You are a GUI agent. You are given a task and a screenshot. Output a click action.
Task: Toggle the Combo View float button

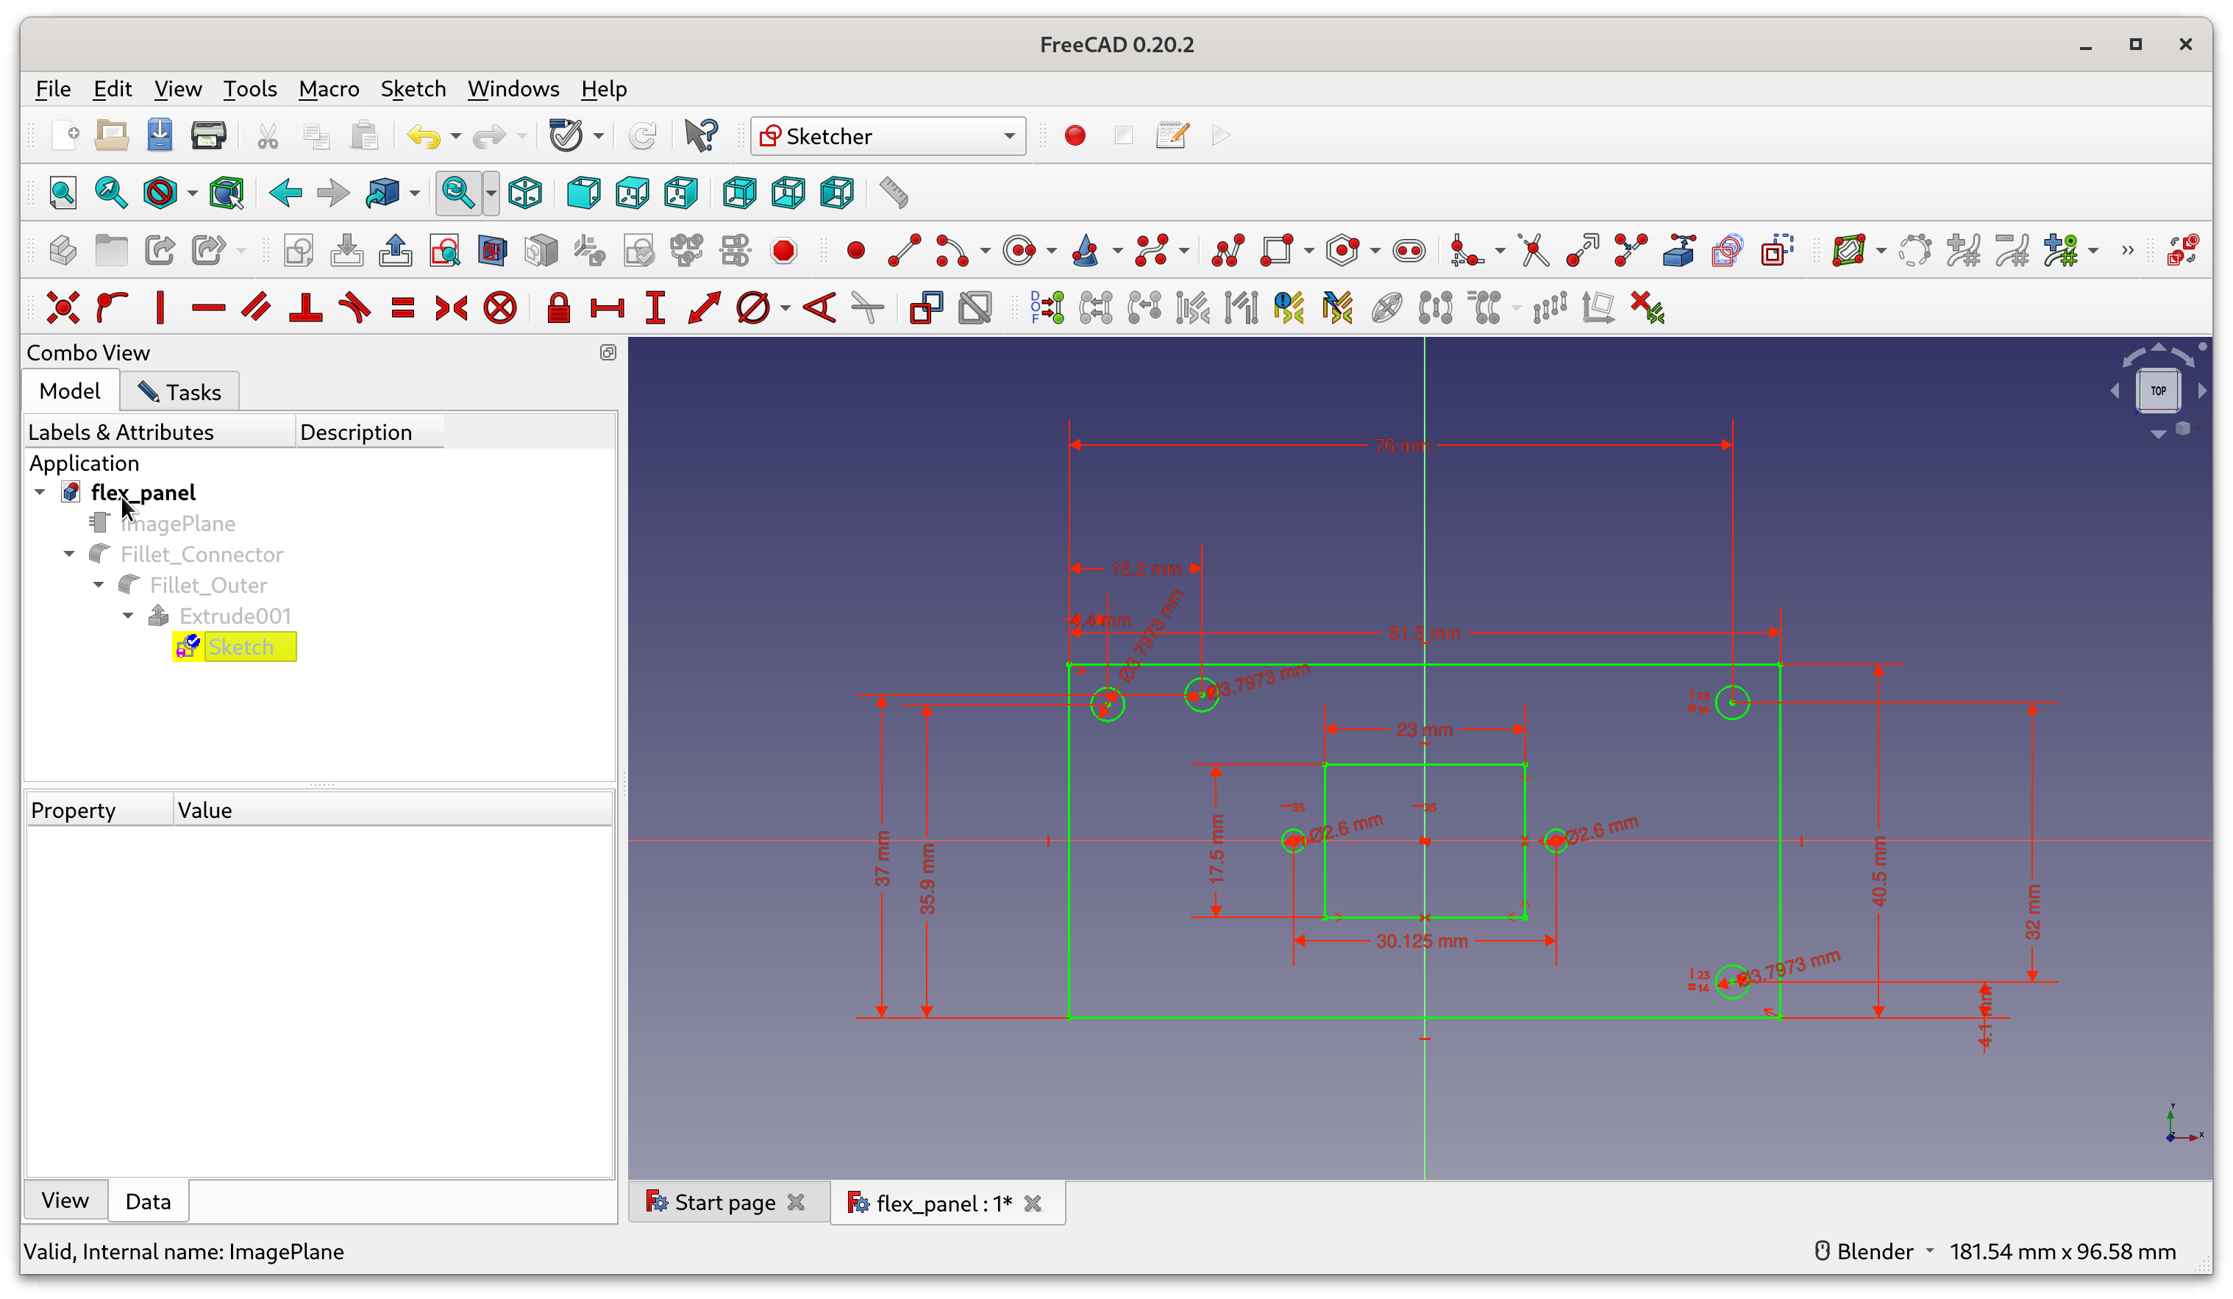pyautogui.click(x=608, y=352)
